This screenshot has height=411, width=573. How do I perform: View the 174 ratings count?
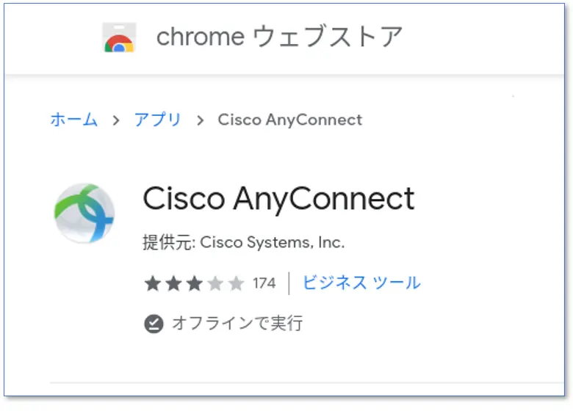click(x=264, y=283)
